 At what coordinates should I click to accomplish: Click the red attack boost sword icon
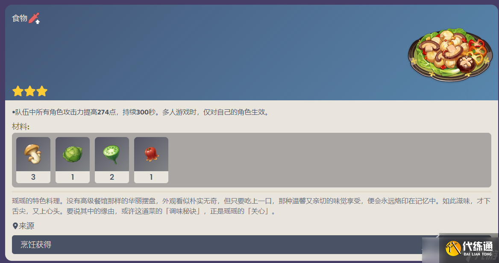(34, 18)
